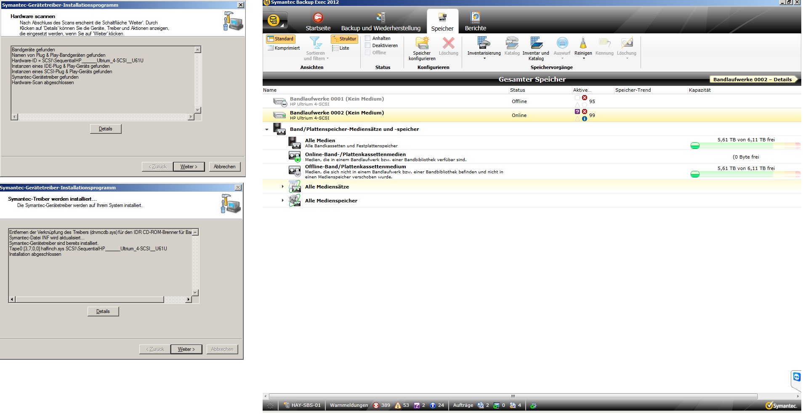Select the Struktur view toggle
The width and height of the screenshot is (803, 414).
click(x=344, y=39)
